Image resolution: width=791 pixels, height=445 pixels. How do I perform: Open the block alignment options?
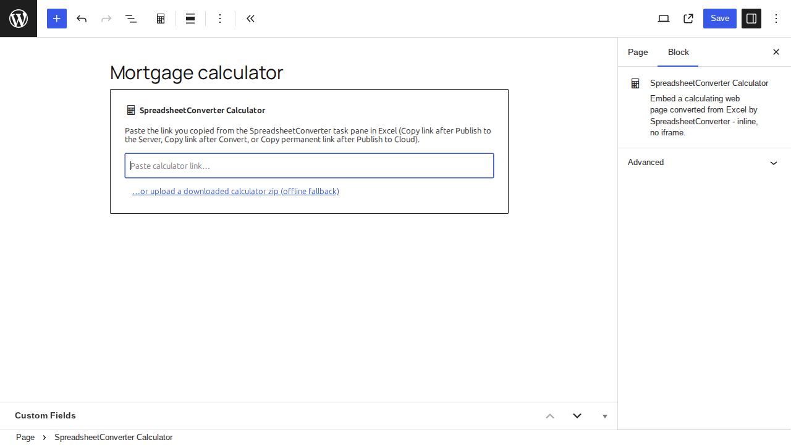(190, 19)
